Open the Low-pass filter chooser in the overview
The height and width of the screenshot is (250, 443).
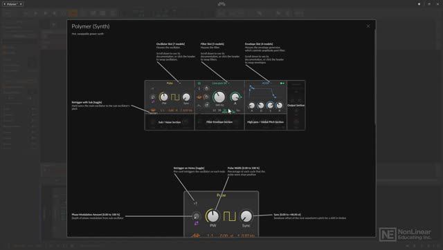(219, 83)
